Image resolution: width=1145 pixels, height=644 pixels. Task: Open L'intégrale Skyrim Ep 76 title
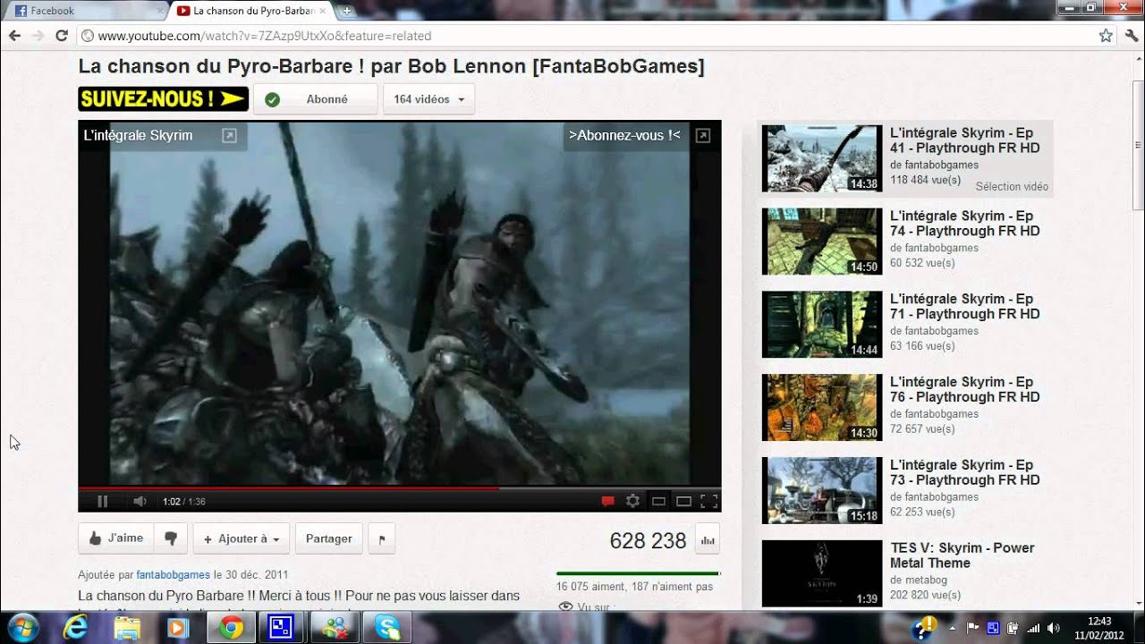point(965,389)
